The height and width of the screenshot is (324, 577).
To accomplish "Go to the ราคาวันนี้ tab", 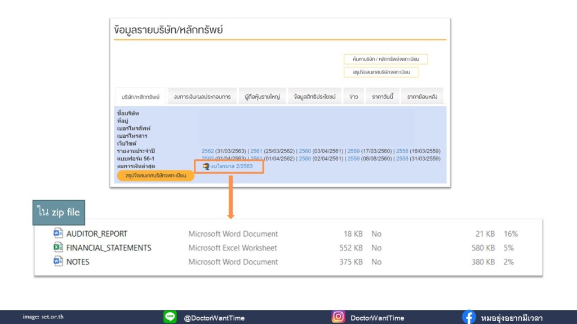I will (383, 97).
